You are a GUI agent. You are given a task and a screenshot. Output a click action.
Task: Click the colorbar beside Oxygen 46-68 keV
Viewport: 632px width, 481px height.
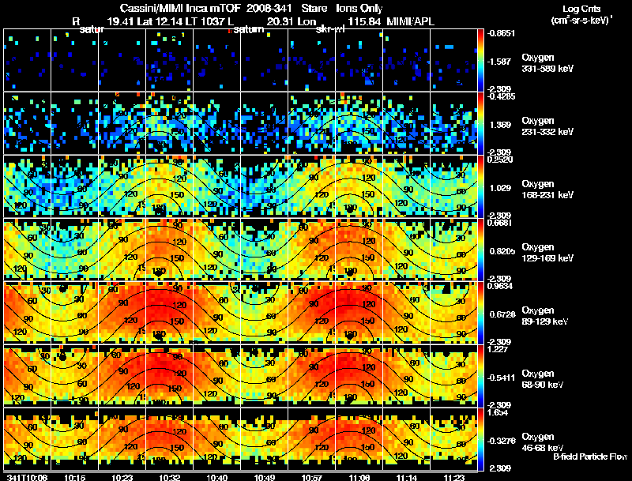[x=480, y=439]
